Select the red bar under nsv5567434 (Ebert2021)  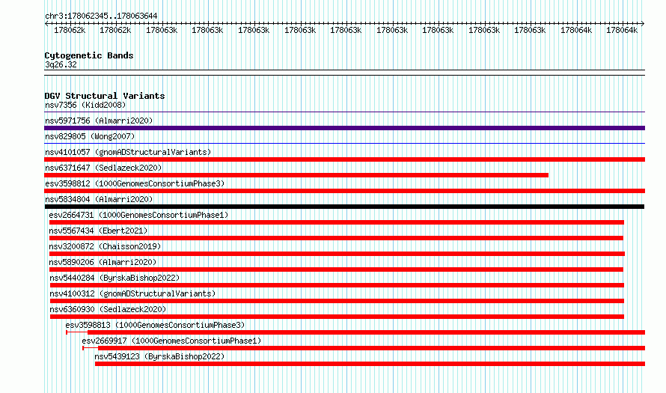tap(336, 238)
